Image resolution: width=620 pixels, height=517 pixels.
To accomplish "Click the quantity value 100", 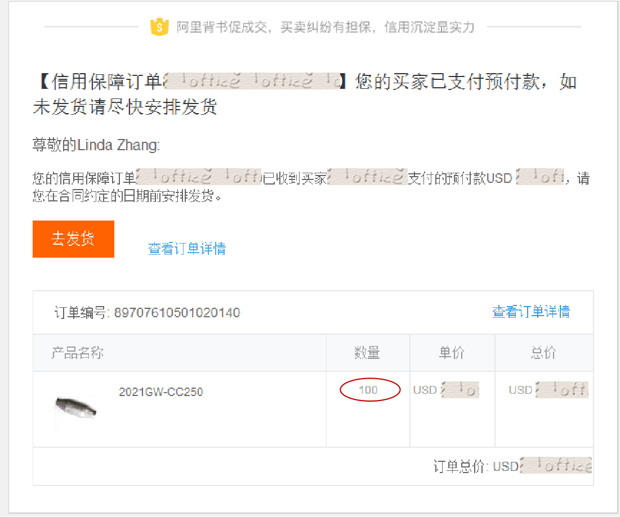I will point(368,390).
